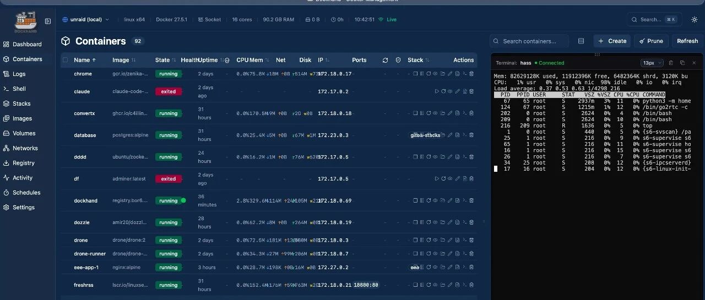Sort containers by Name column
This screenshot has width=705, height=300.
coord(84,60)
